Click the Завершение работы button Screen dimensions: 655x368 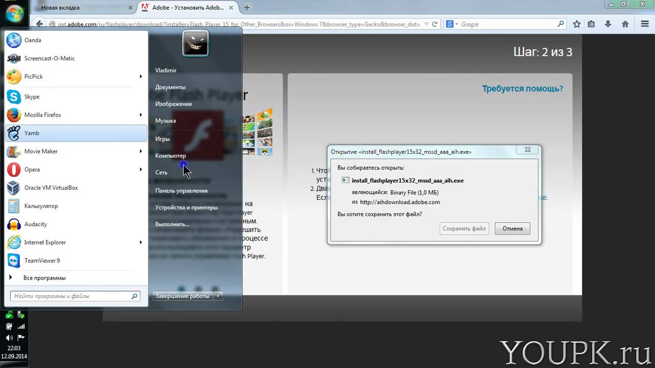tap(183, 296)
